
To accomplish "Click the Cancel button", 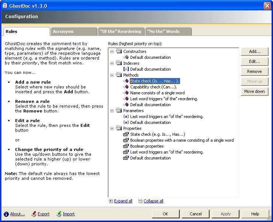I will click(196, 214).
